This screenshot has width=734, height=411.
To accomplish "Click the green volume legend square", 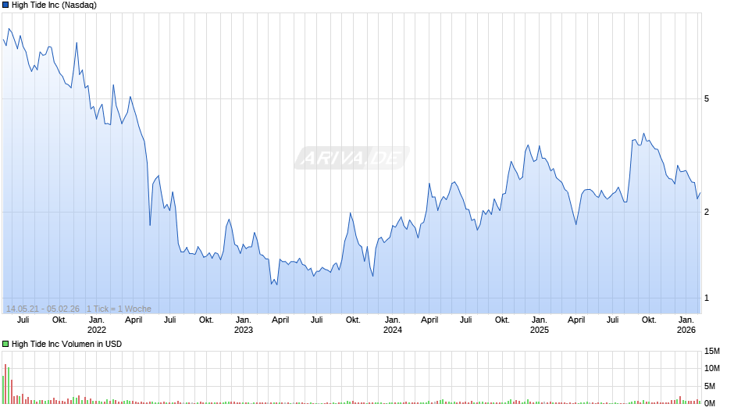I will click(x=5, y=344).
